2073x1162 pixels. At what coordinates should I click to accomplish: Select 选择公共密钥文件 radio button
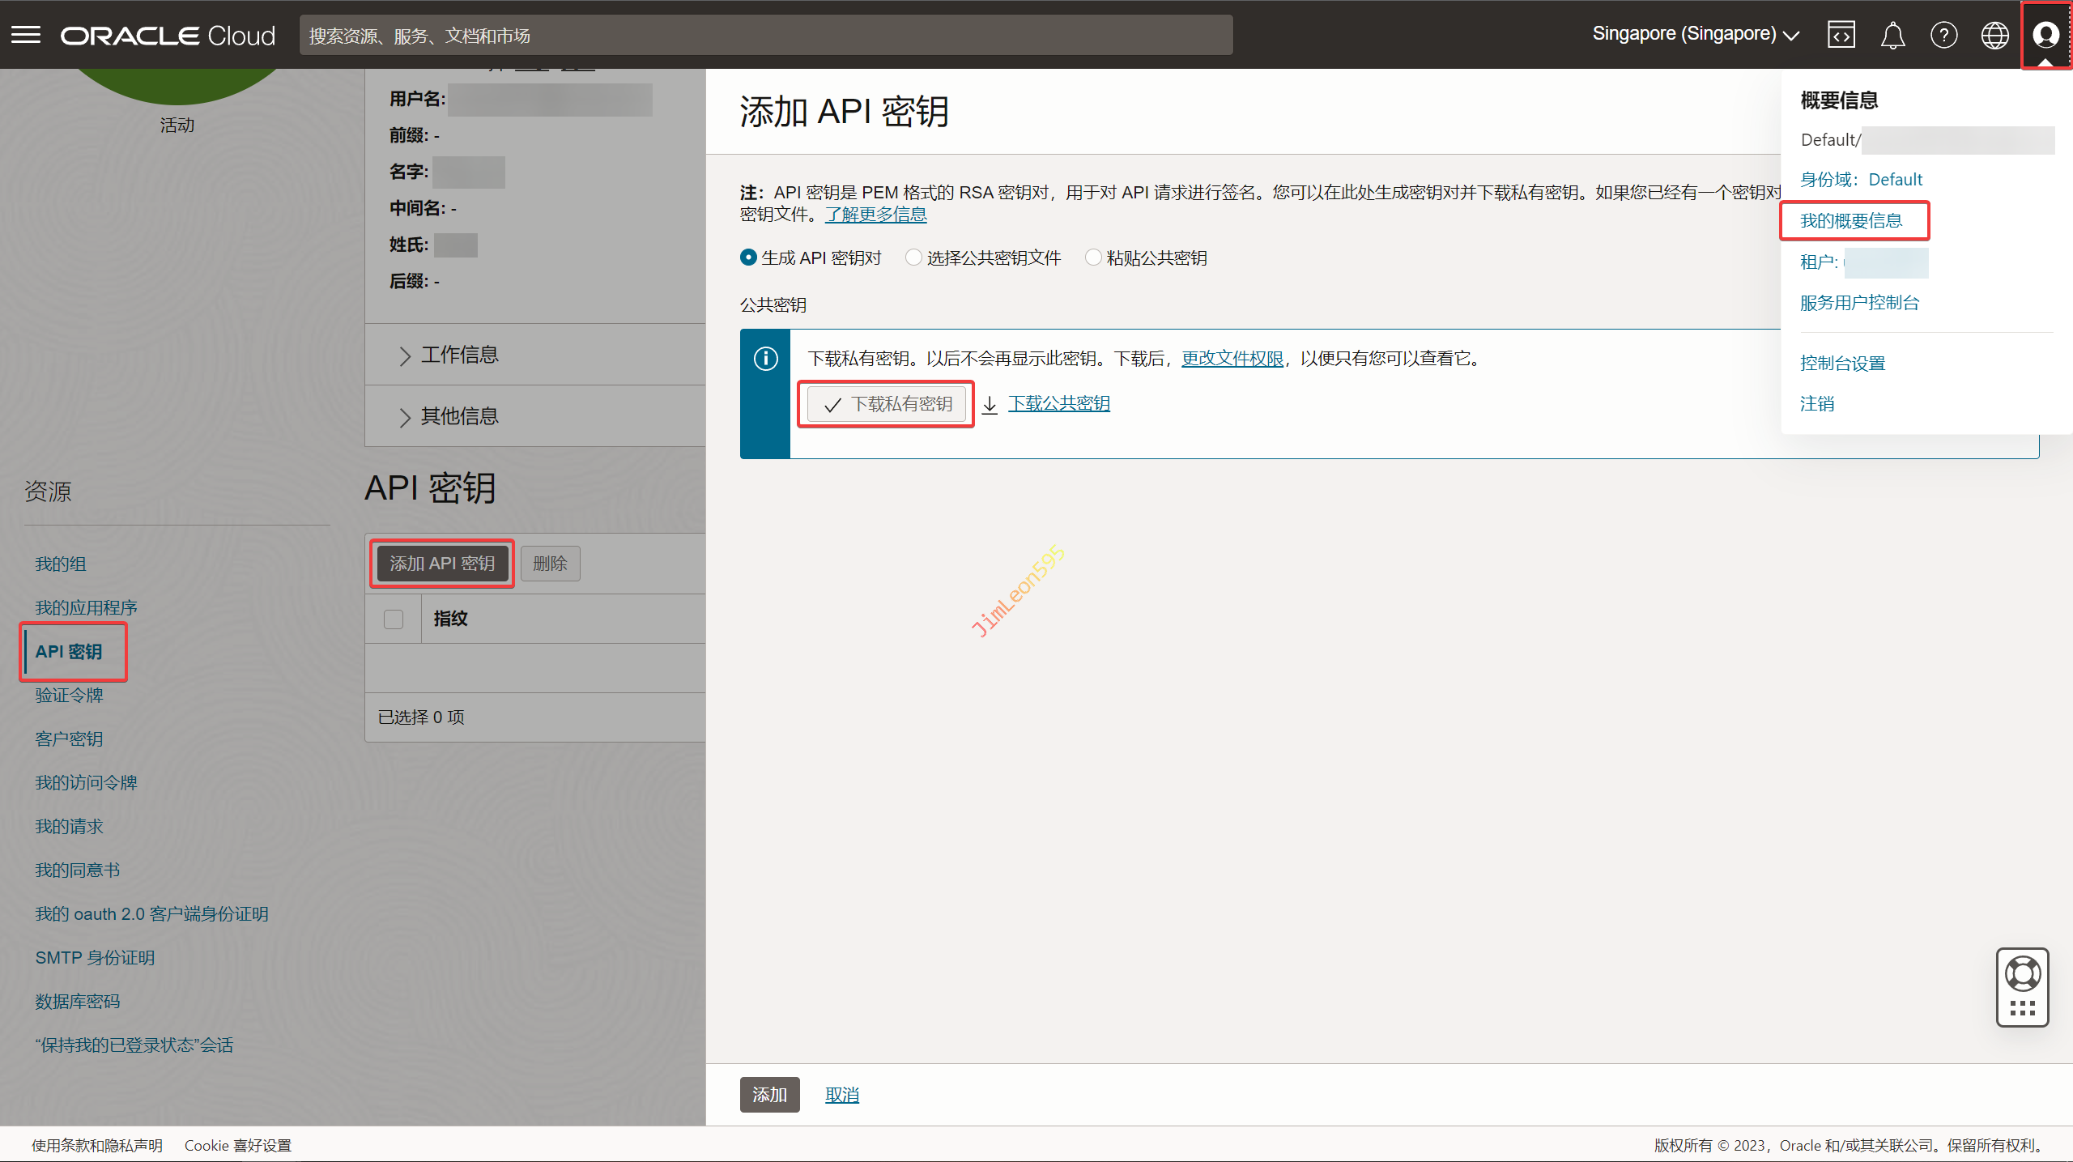(913, 258)
